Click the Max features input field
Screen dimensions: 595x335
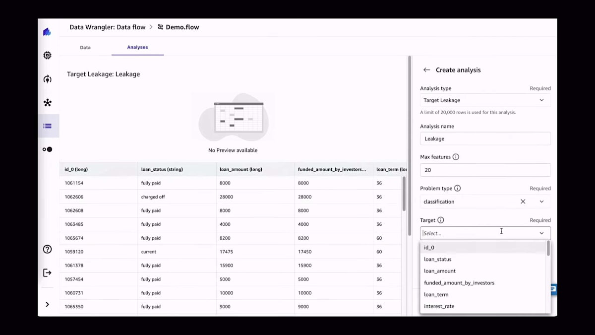pos(485,170)
